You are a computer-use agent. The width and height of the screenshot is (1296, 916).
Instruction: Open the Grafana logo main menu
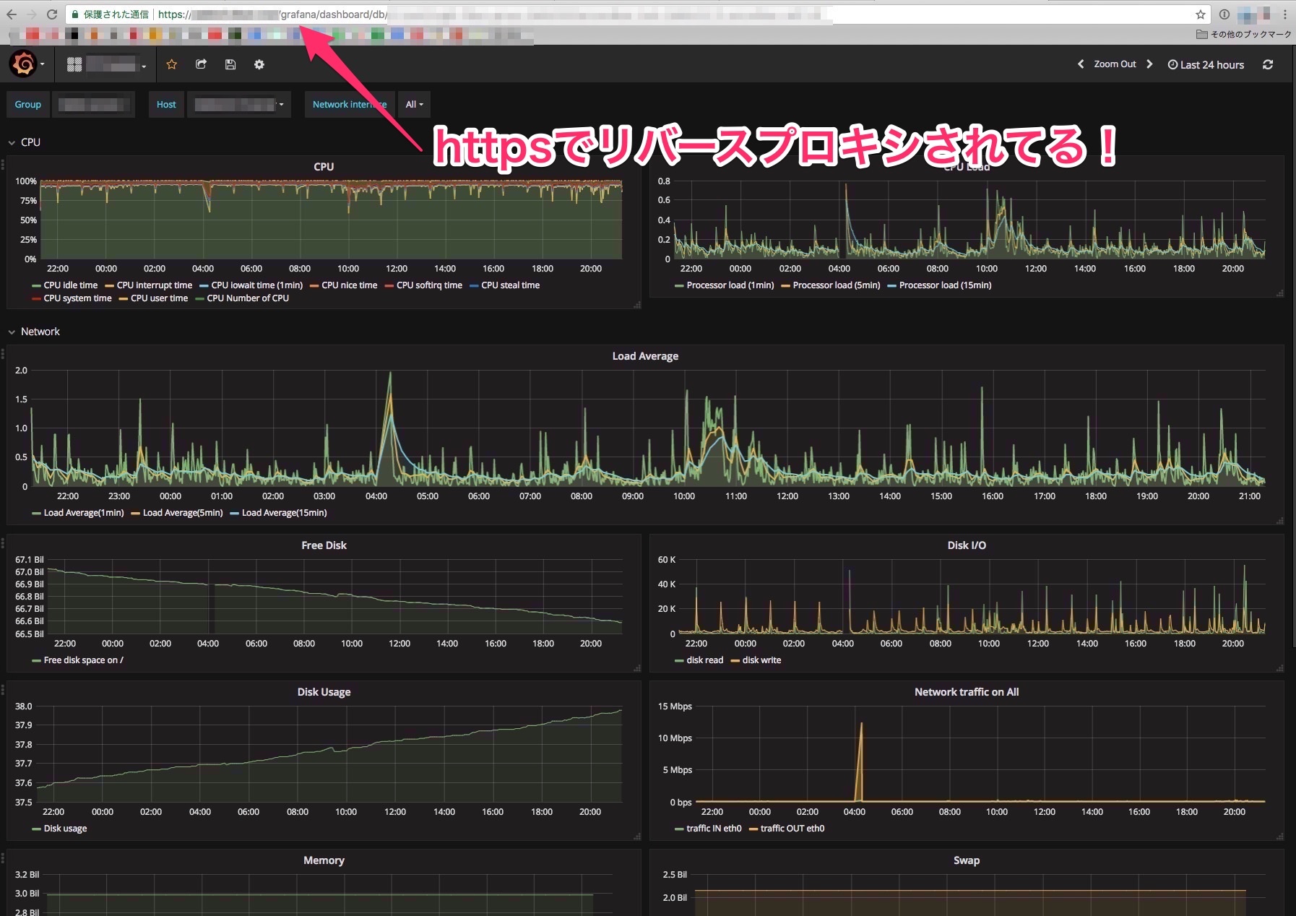(23, 64)
